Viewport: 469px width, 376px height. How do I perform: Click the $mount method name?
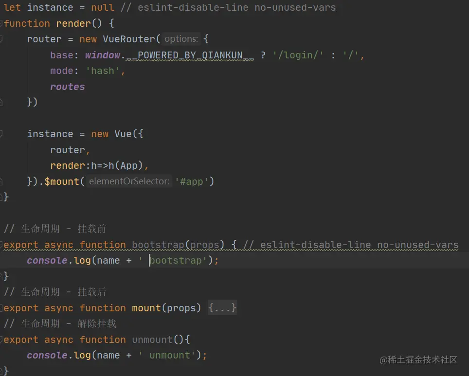click(62, 181)
